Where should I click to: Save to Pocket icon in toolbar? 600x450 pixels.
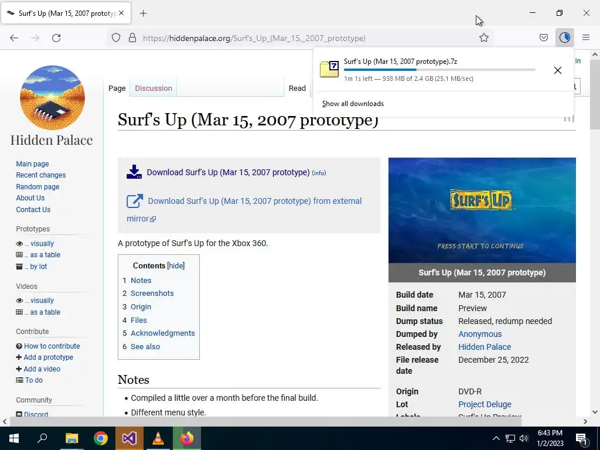[x=543, y=38]
